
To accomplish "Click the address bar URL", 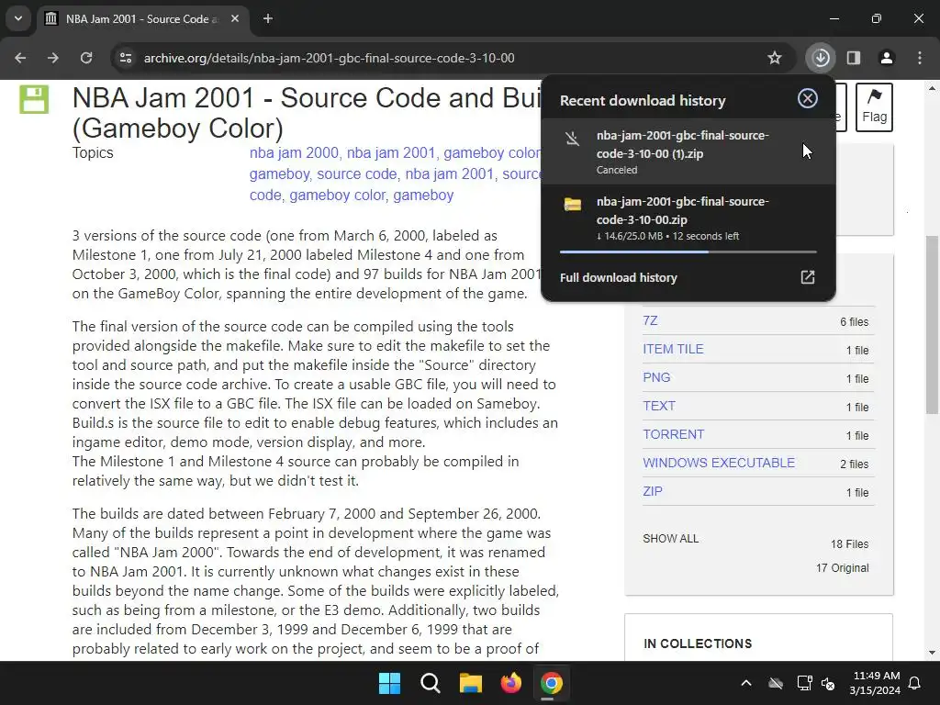I will 330,58.
